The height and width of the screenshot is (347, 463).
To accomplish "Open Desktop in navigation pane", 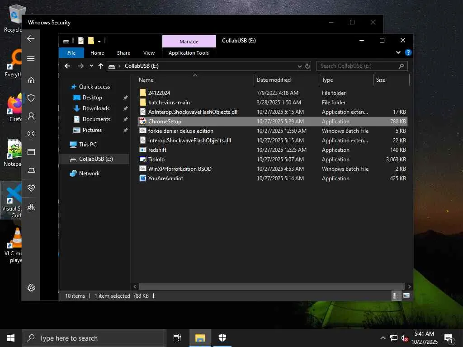I will click(x=92, y=98).
